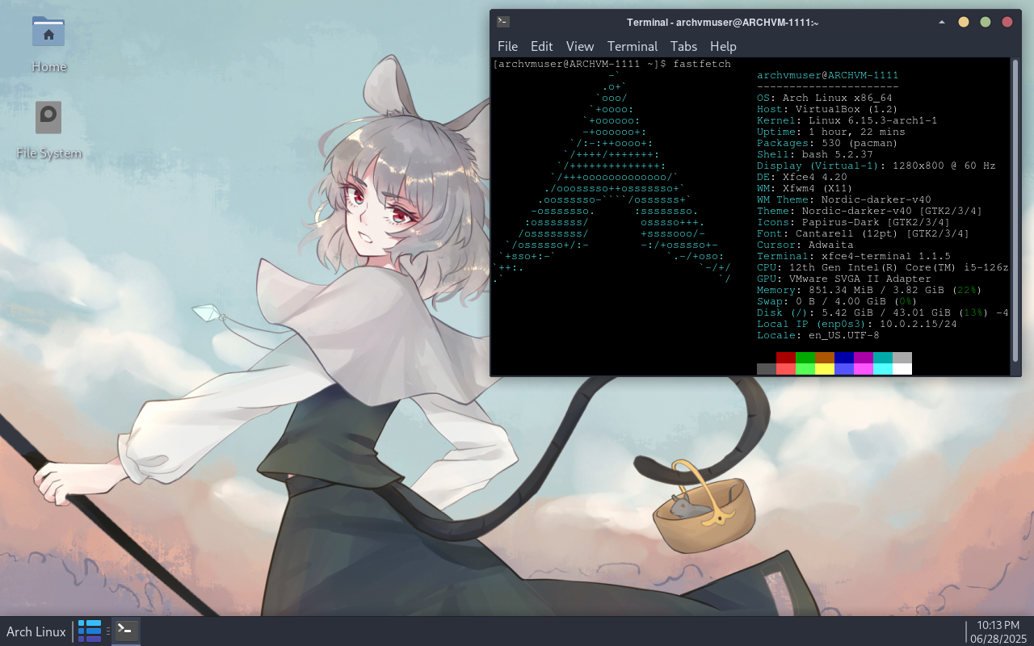This screenshot has height=646, width=1034.
Task: Click the "WM Theme: Nordic-darker-v40" line
Action: tap(844, 199)
